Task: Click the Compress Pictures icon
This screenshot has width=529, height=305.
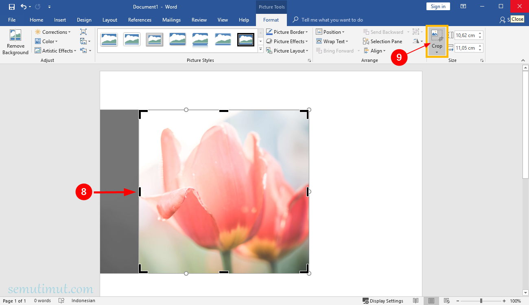Action: pos(83,32)
